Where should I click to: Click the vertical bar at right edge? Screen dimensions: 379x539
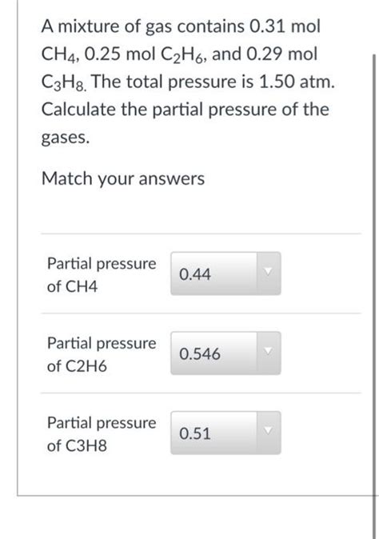pyautogui.click(x=374, y=296)
